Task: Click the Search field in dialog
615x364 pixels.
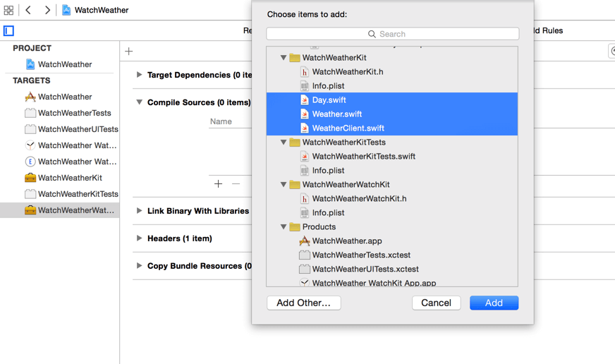Action: coord(392,34)
